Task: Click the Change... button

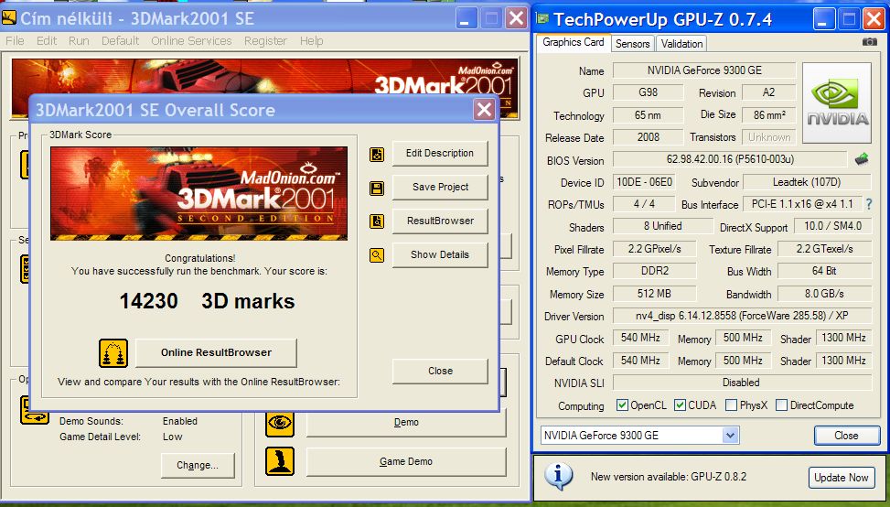Action: [198, 466]
